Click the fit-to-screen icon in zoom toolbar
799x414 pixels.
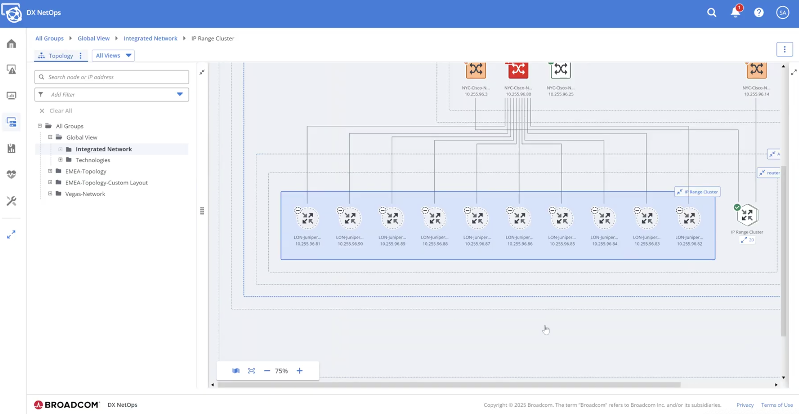(251, 370)
